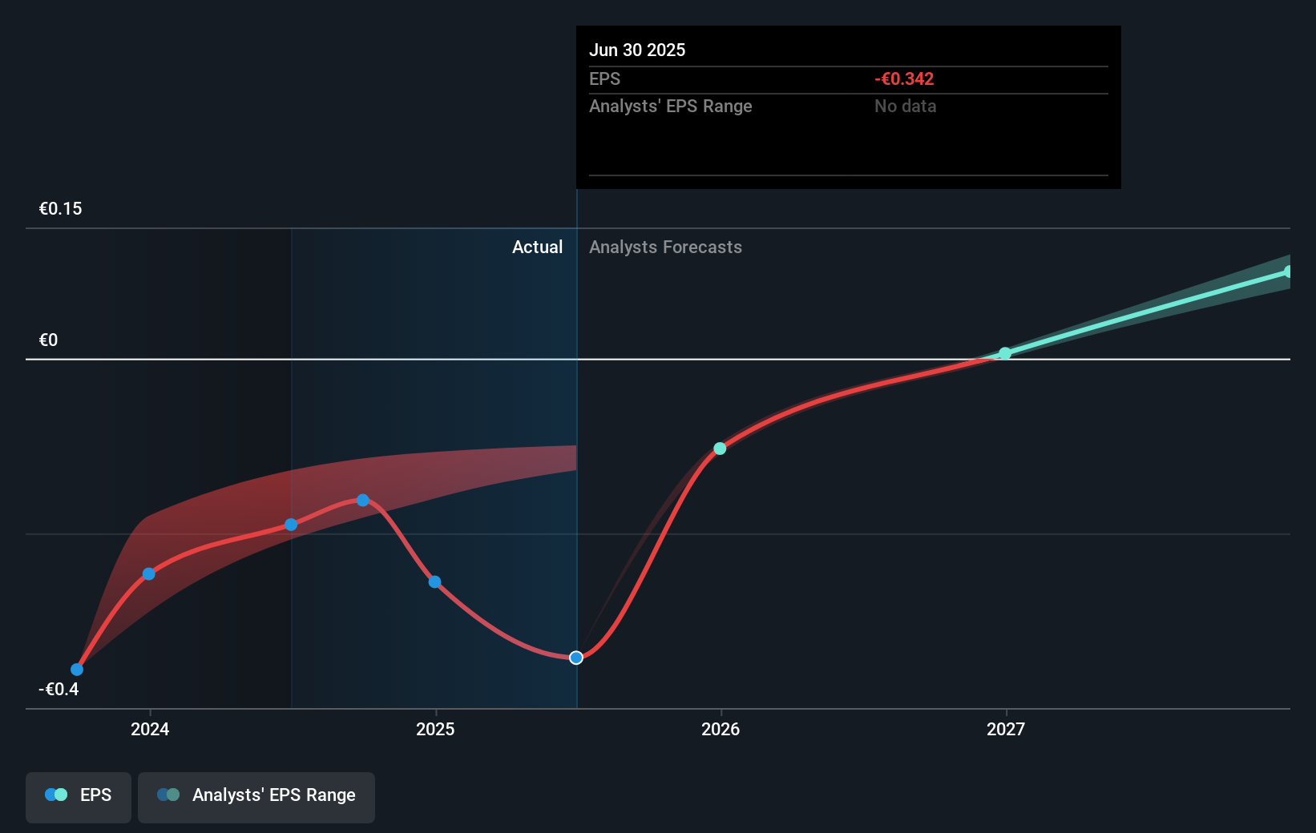Click the 2026 axis label

click(x=719, y=730)
